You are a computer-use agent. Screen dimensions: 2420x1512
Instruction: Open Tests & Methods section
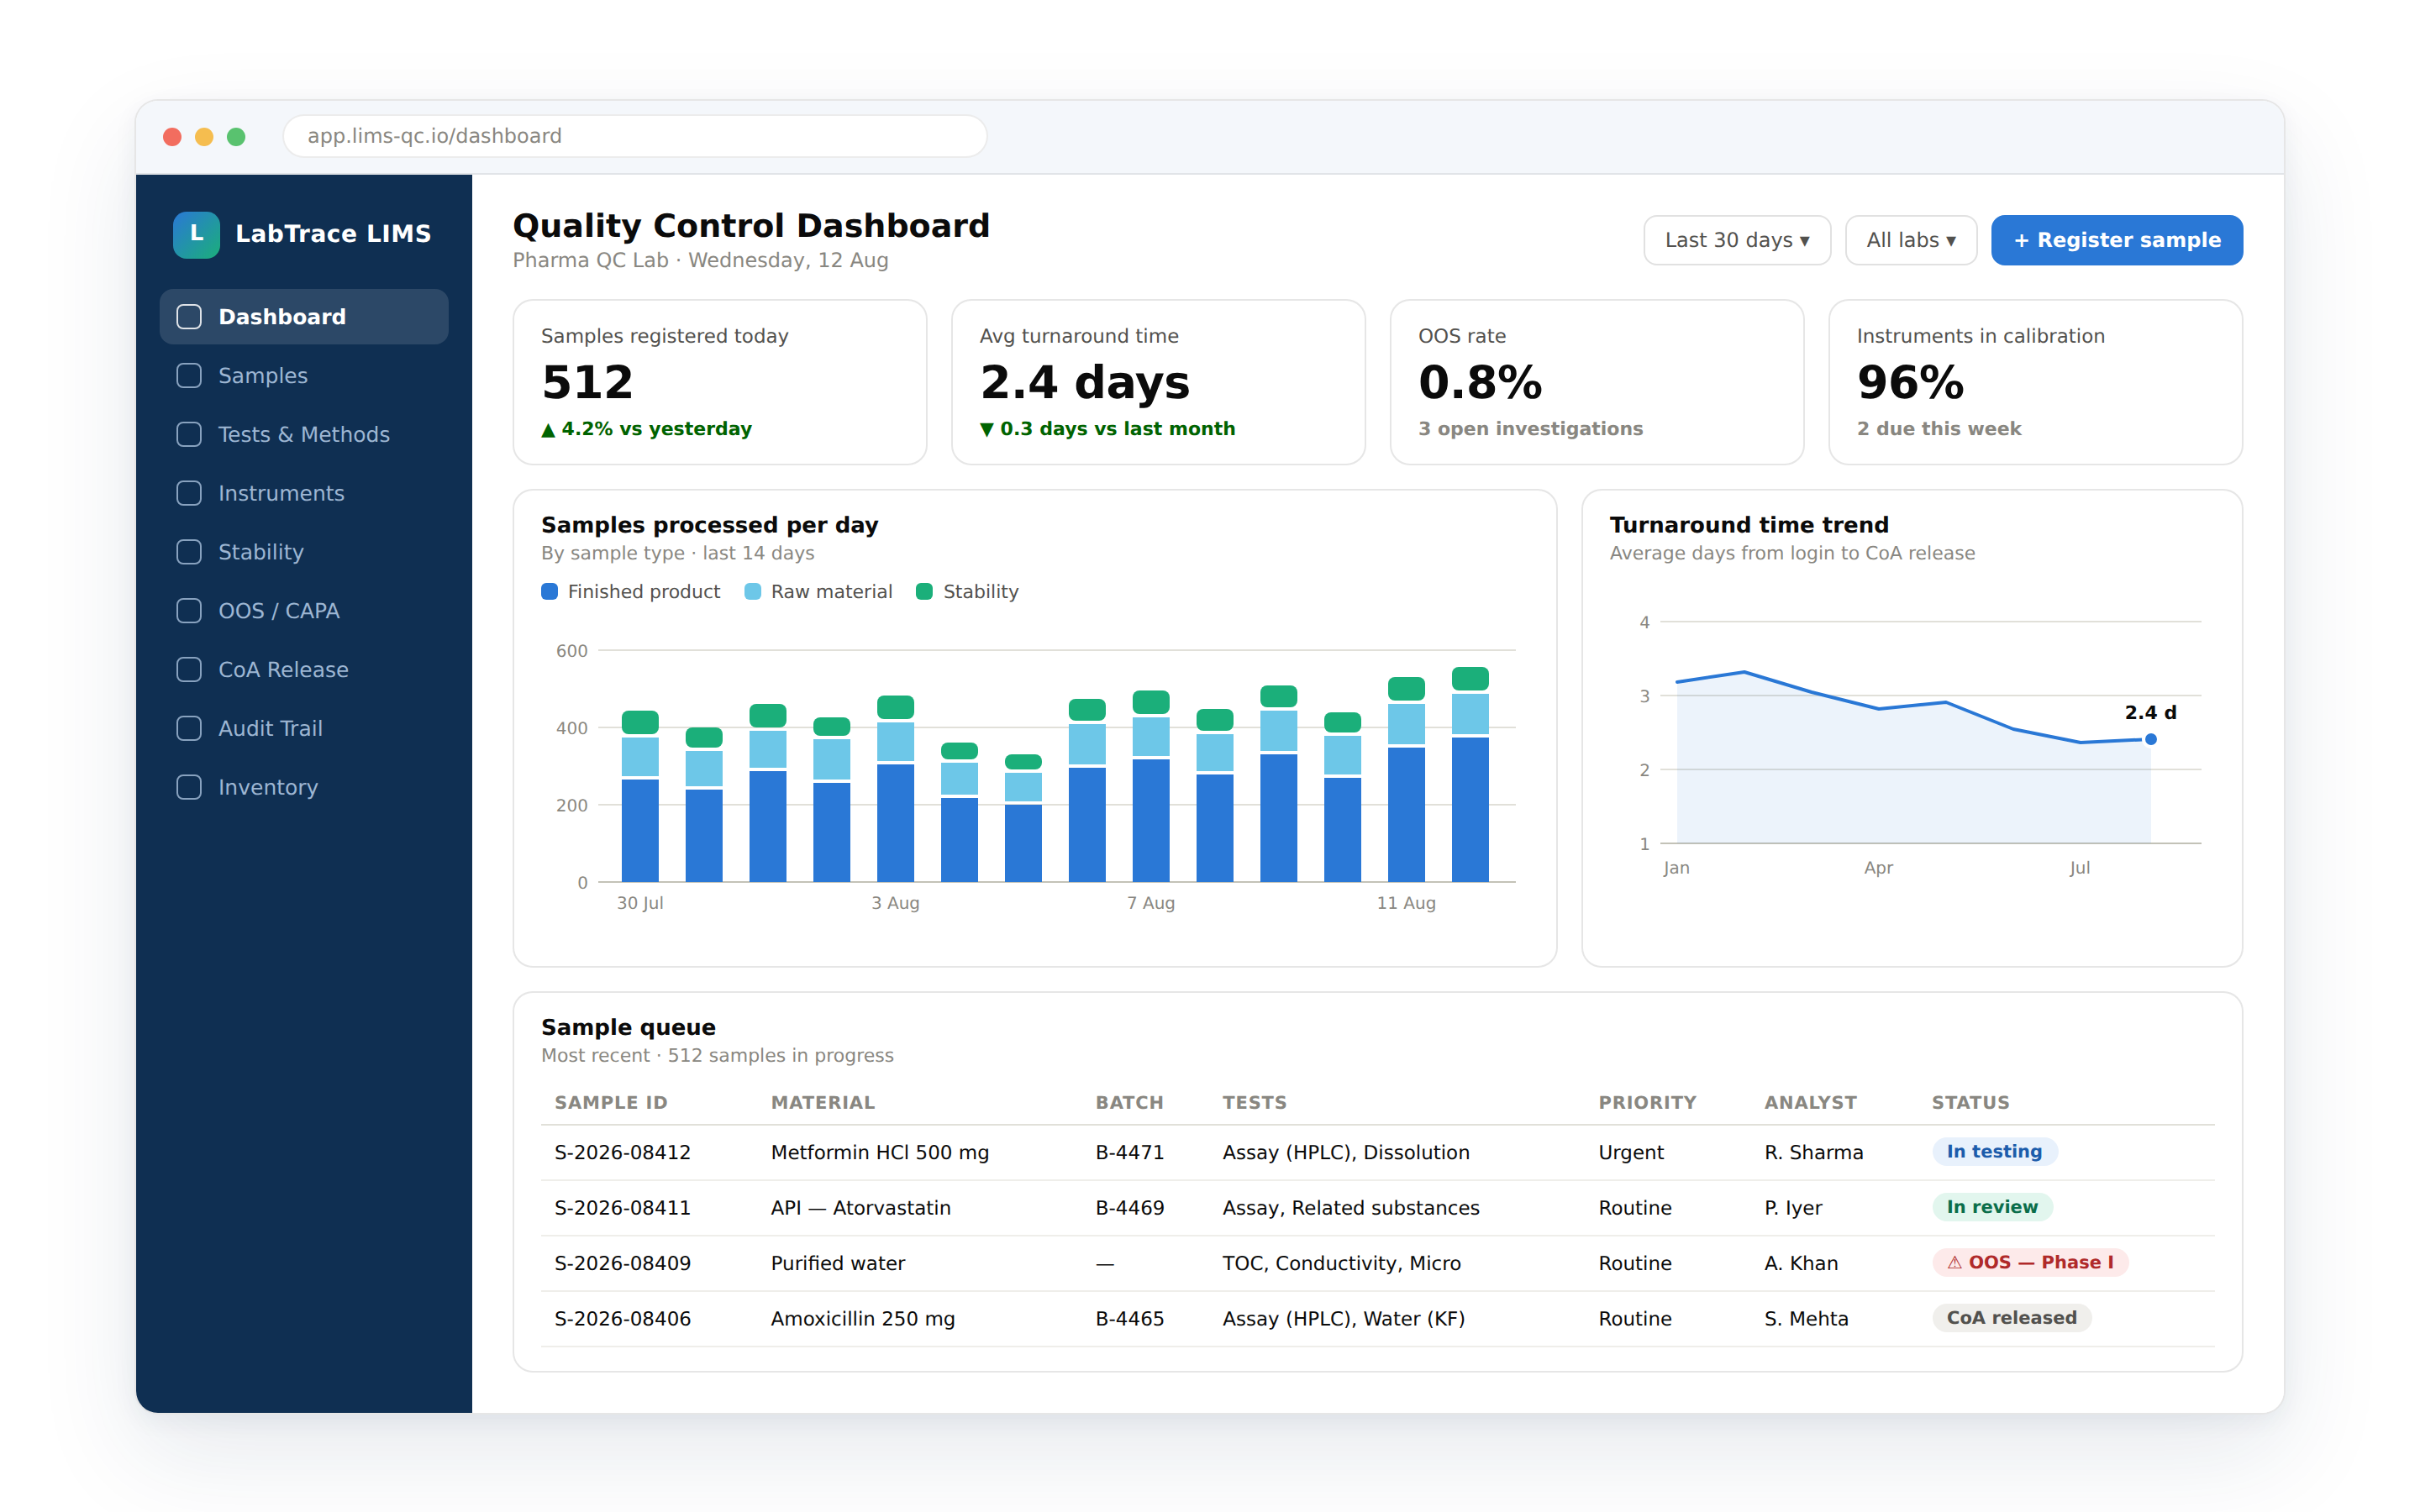tap(304, 435)
